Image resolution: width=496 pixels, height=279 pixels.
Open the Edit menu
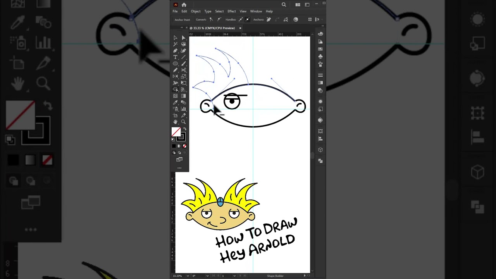click(184, 11)
